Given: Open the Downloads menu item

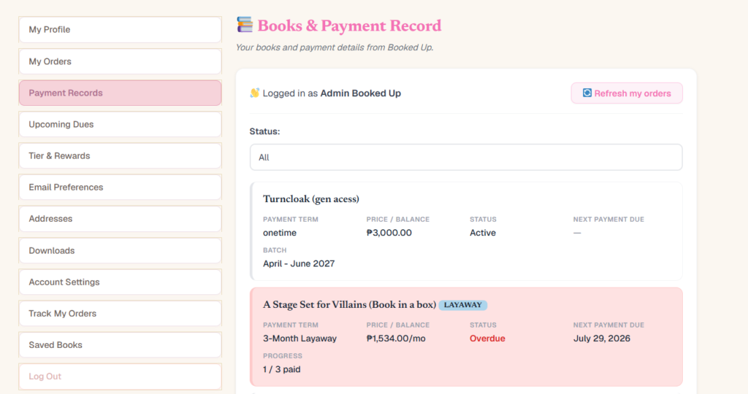Looking at the screenshot, I should (121, 250).
